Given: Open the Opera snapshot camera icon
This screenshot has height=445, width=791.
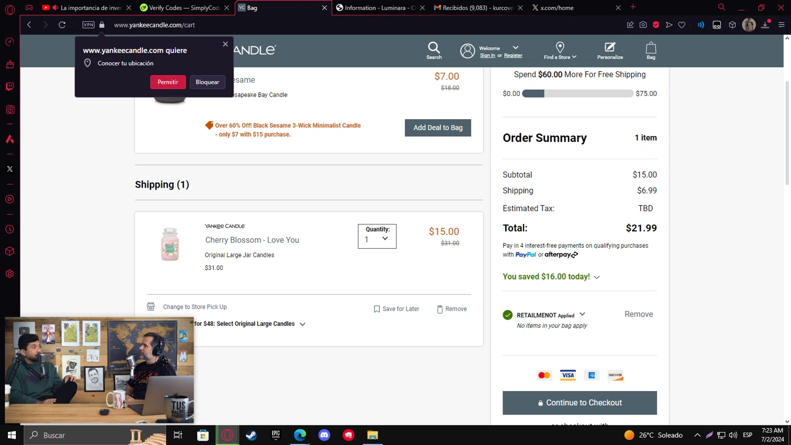Looking at the screenshot, I should [643, 25].
